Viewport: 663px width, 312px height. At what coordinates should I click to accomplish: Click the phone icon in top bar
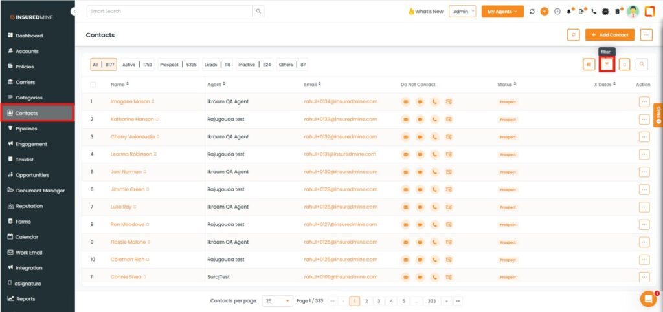(x=593, y=12)
